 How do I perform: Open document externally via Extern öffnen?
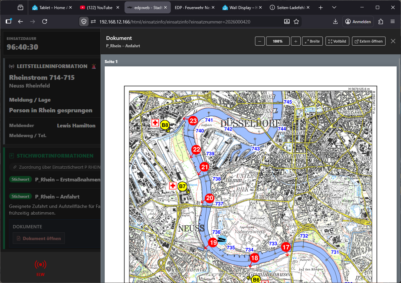click(368, 41)
